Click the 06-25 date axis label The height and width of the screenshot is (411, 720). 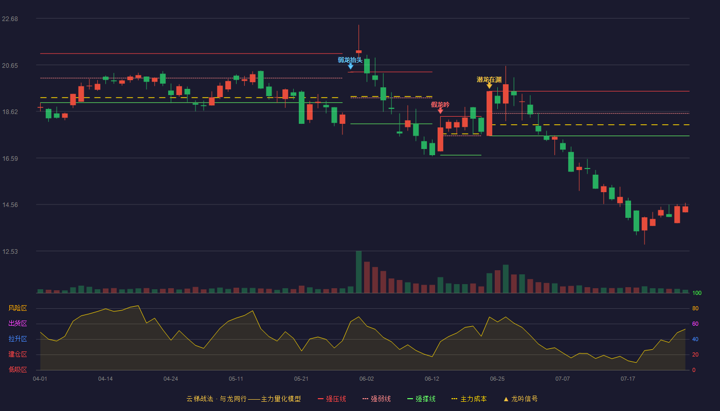tap(497, 379)
